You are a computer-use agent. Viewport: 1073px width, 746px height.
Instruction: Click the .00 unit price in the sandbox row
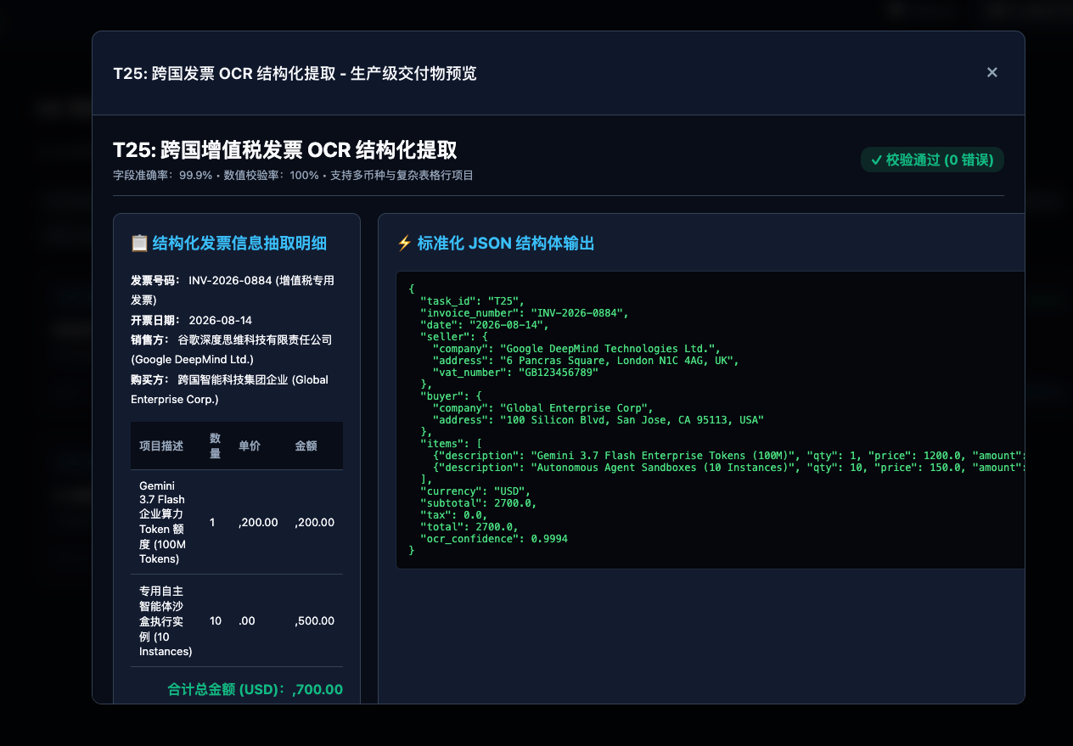(x=247, y=620)
